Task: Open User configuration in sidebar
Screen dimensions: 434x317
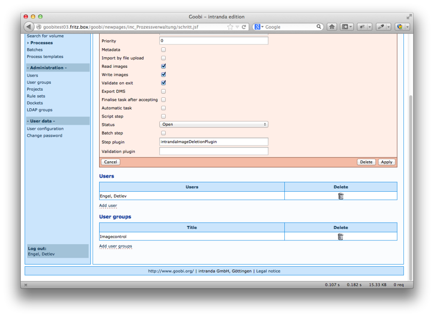Action: pyautogui.click(x=45, y=129)
